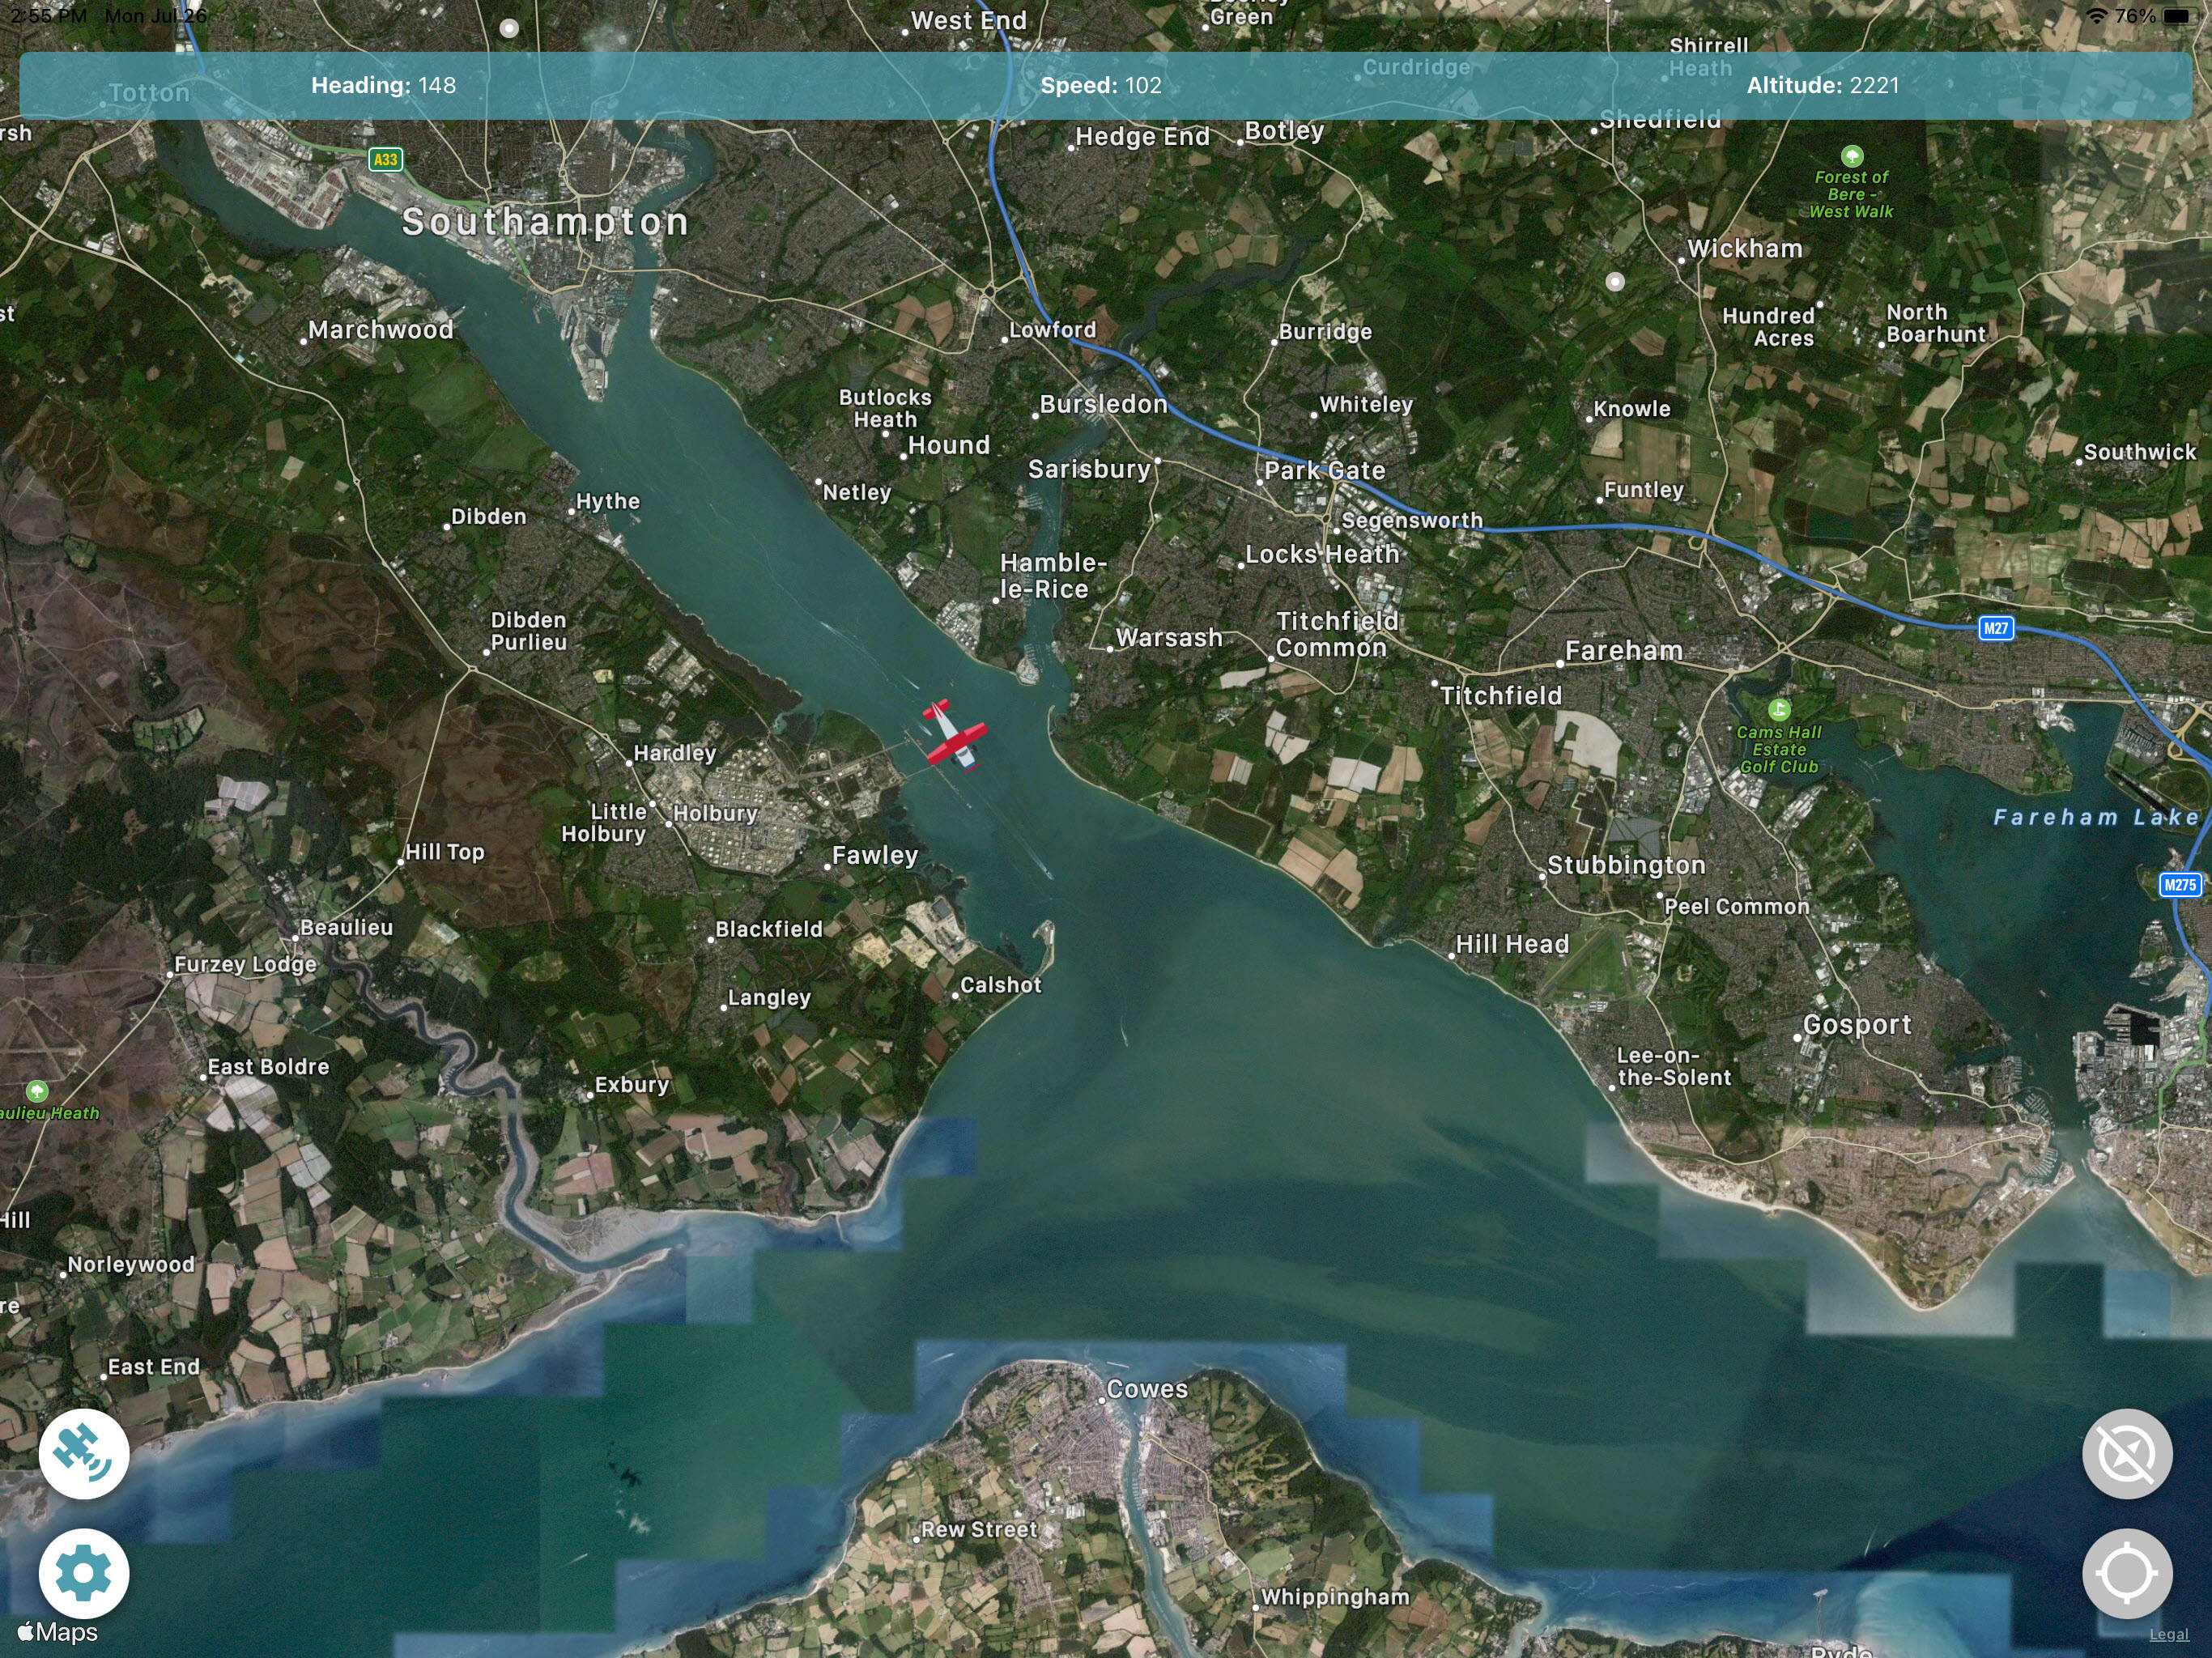Select the Titchfield Common label

pos(1336,634)
